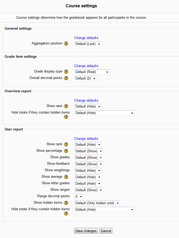Click help icon next to Show hidden items
Image resolution: width=179 pixels, height=238 pixels.
[x=66, y=203]
